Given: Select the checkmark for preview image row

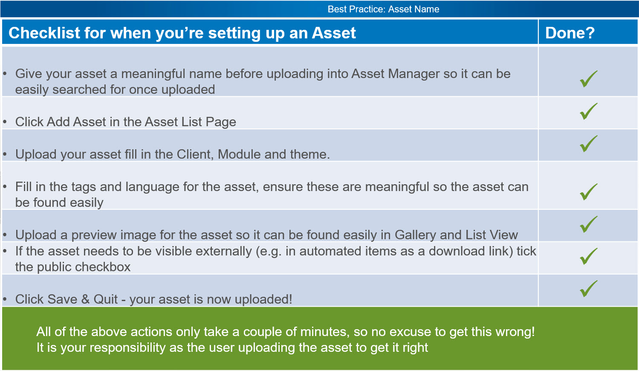Looking at the screenshot, I should (x=589, y=224).
